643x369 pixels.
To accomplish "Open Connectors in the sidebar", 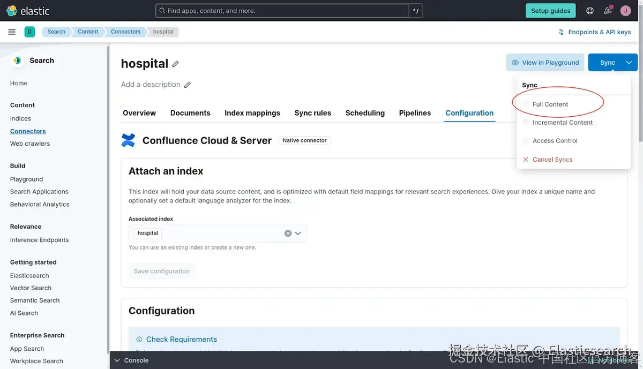I will click(x=28, y=131).
